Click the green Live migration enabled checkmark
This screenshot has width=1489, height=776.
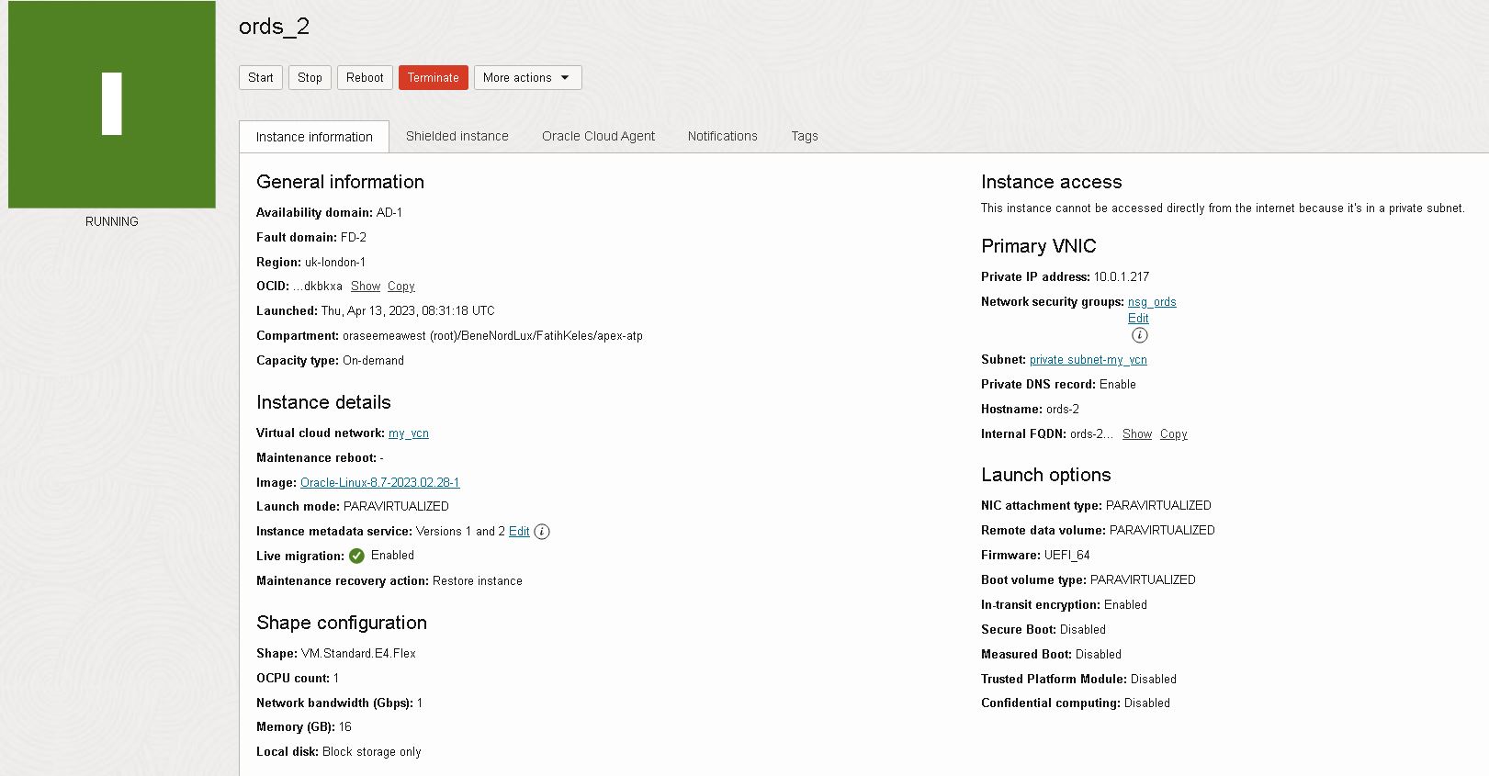(x=356, y=556)
